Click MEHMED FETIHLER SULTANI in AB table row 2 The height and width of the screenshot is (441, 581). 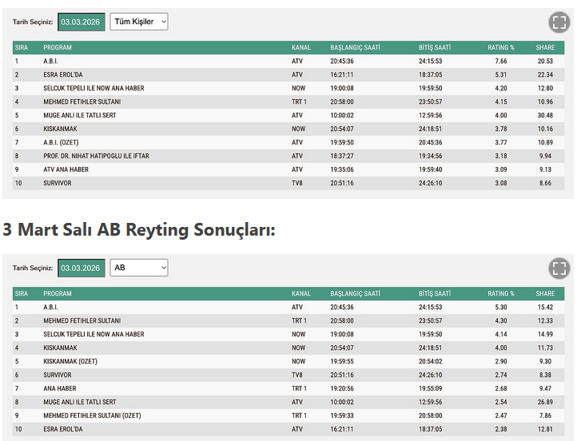pyautogui.click(x=82, y=320)
